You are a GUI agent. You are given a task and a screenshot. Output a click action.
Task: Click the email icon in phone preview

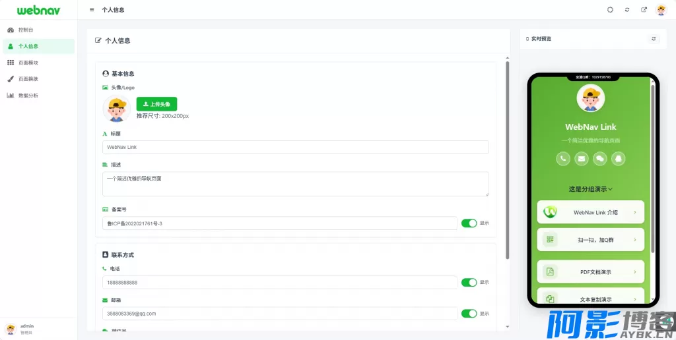[x=582, y=158]
